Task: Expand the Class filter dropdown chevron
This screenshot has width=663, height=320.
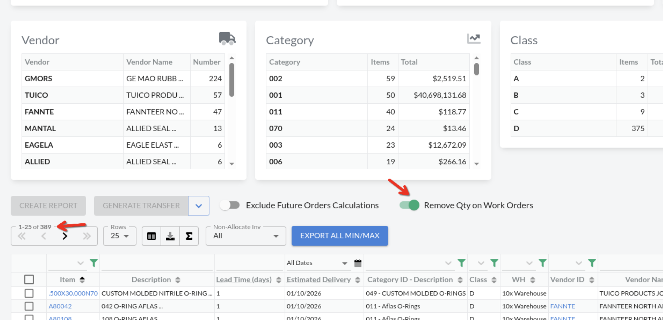Action: coord(481,263)
